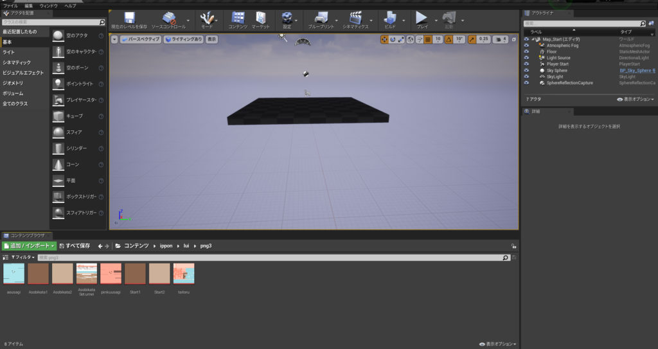Open the File menu
Image resolution: width=658 pixels, height=349 pixels.
point(10,5)
